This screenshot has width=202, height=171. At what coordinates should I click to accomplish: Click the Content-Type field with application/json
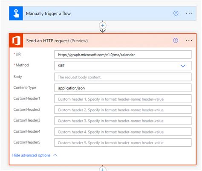click(x=123, y=88)
